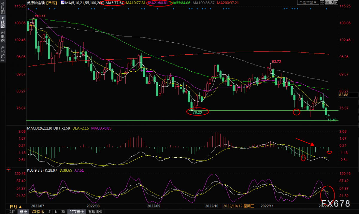Viewport: 359px width, 214px height.
Task: Click the MA200:97.21 value
Action: (x=228, y=2)
